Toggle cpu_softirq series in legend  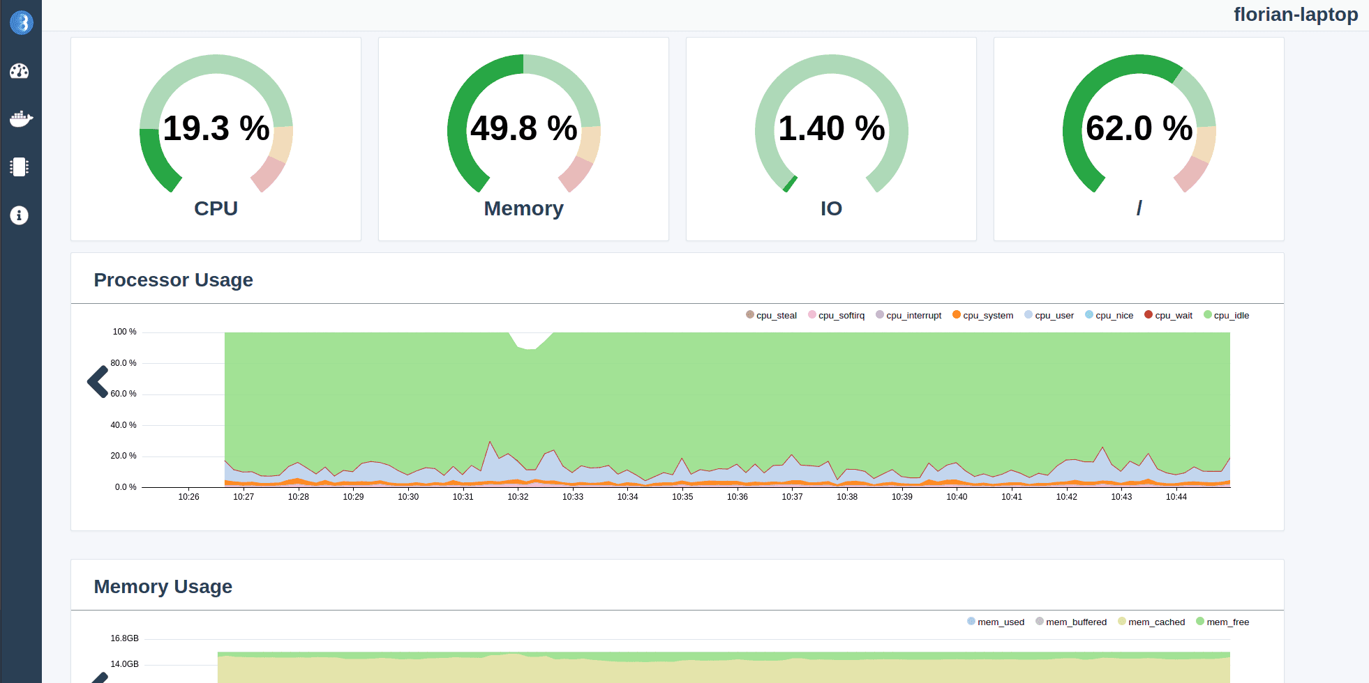pyautogui.click(x=836, y=315)
